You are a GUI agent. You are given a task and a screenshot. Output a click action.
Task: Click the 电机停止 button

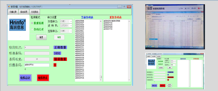coord(43,78)
